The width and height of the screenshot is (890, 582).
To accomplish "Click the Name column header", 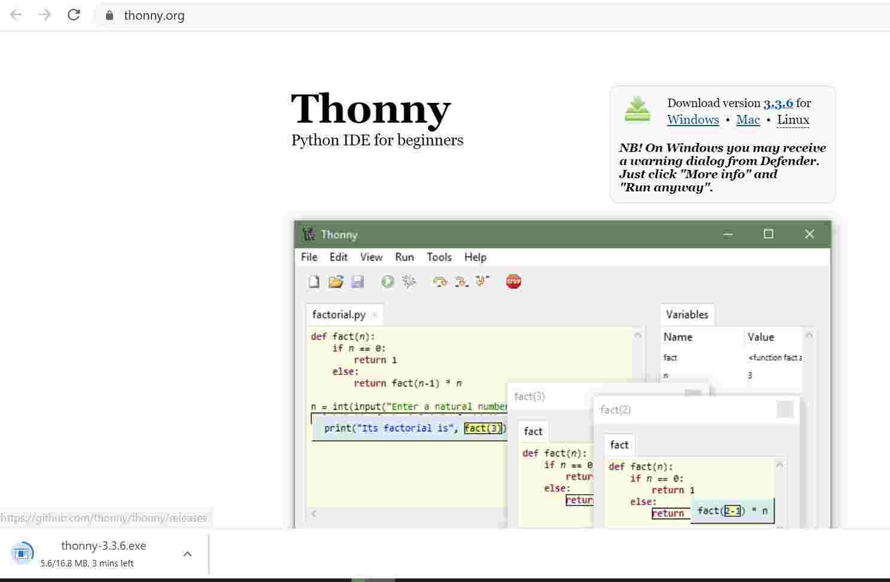I will point(678,337).
